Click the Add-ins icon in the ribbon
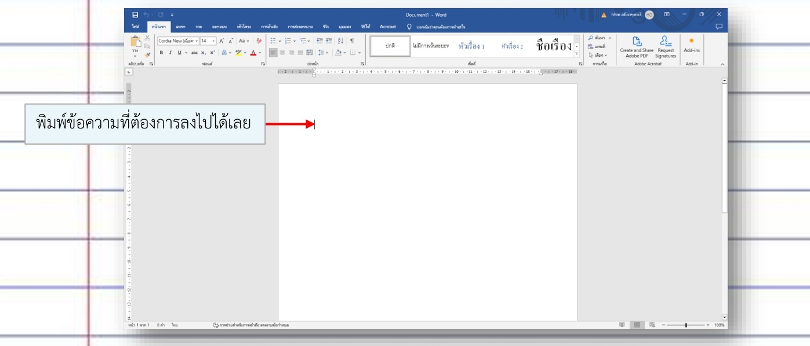Viewport: 810px width, 346px height. coord(692,42)
